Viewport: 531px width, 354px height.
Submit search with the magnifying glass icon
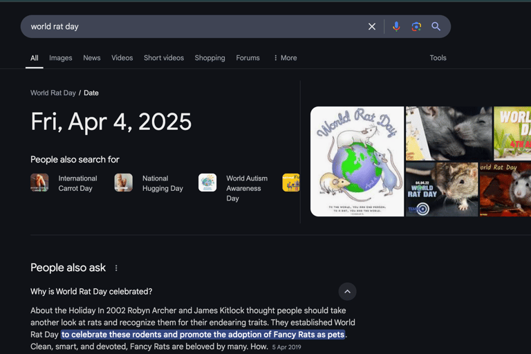[x=436, y=26]
